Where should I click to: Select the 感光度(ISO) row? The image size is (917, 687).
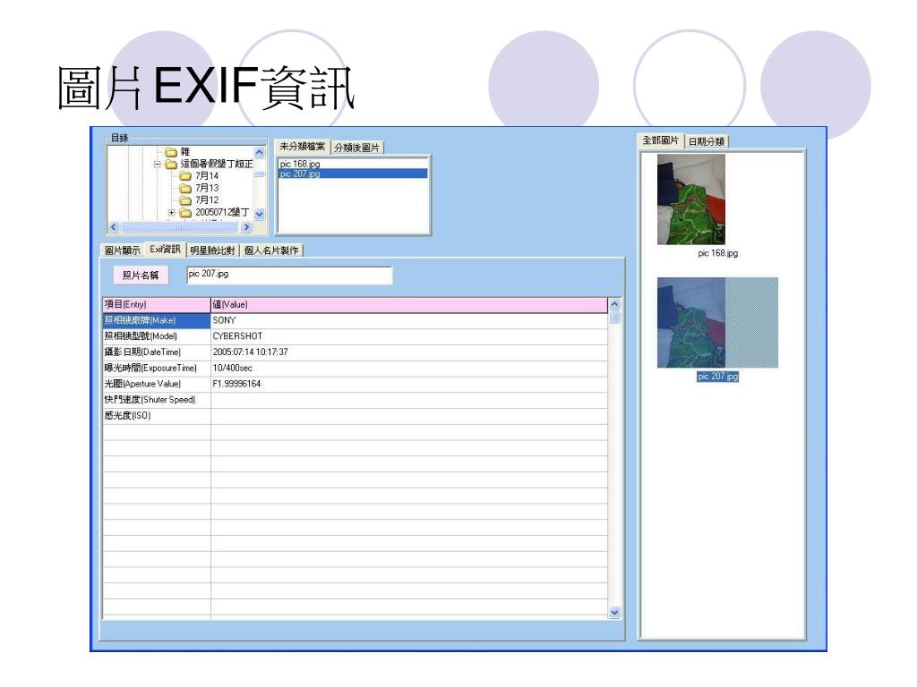[x=156, y=415]
